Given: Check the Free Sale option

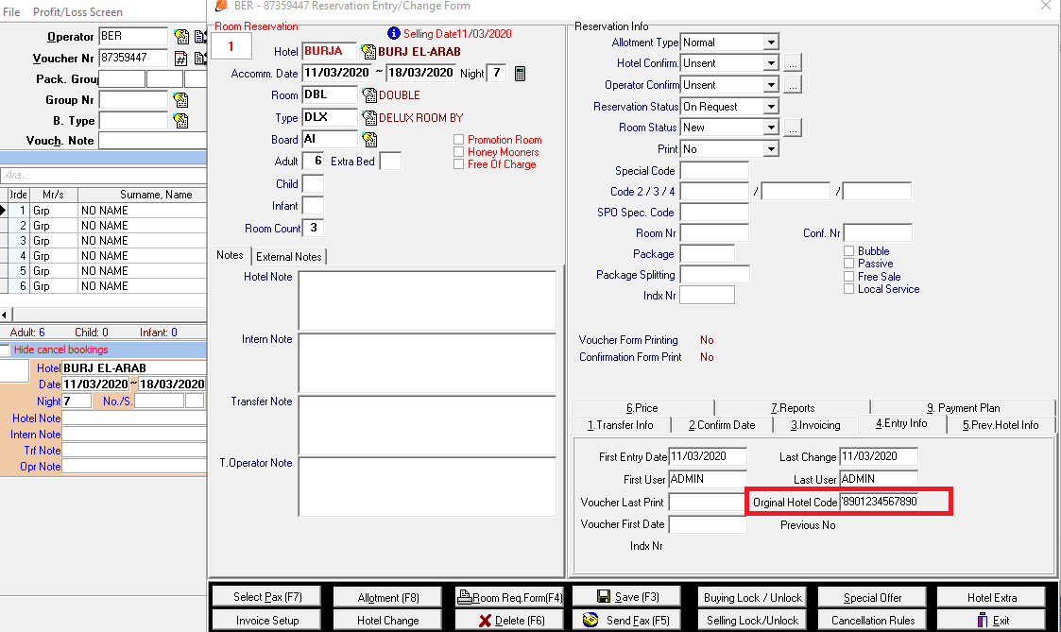Looking at the screenshot, I should (x=849, y=277).
